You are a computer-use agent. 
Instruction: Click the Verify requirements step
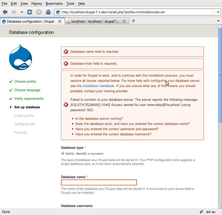(29, 99)
